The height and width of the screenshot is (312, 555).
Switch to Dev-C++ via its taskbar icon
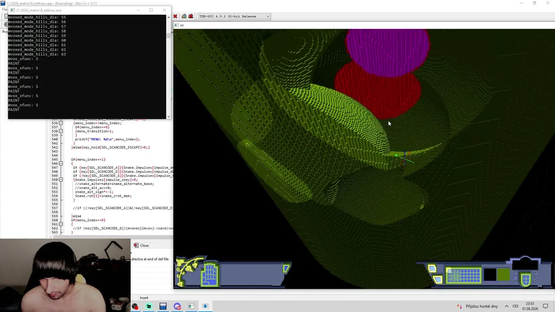[163, 306]
